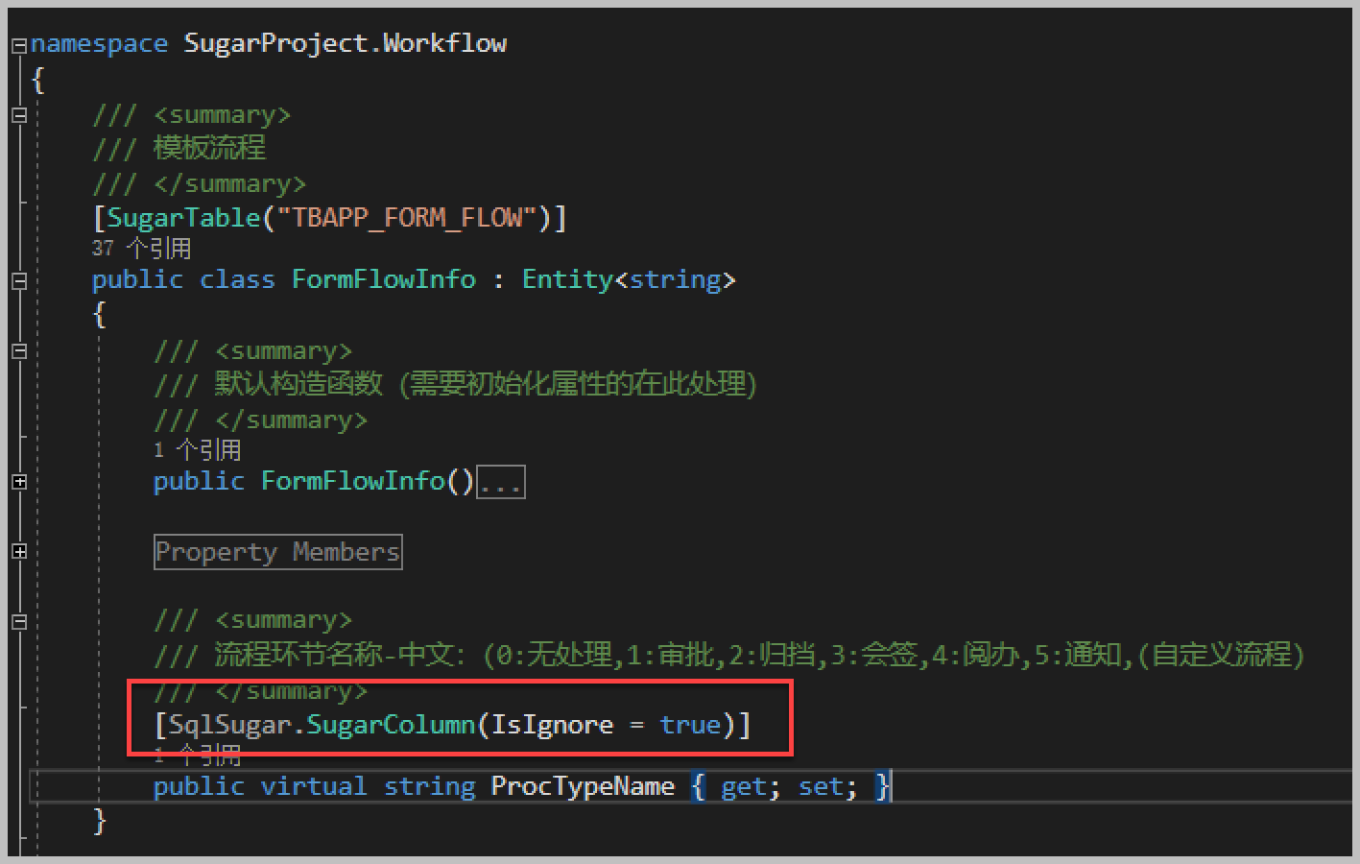
Task: Click the 'set' accessor
Action: 821,786
